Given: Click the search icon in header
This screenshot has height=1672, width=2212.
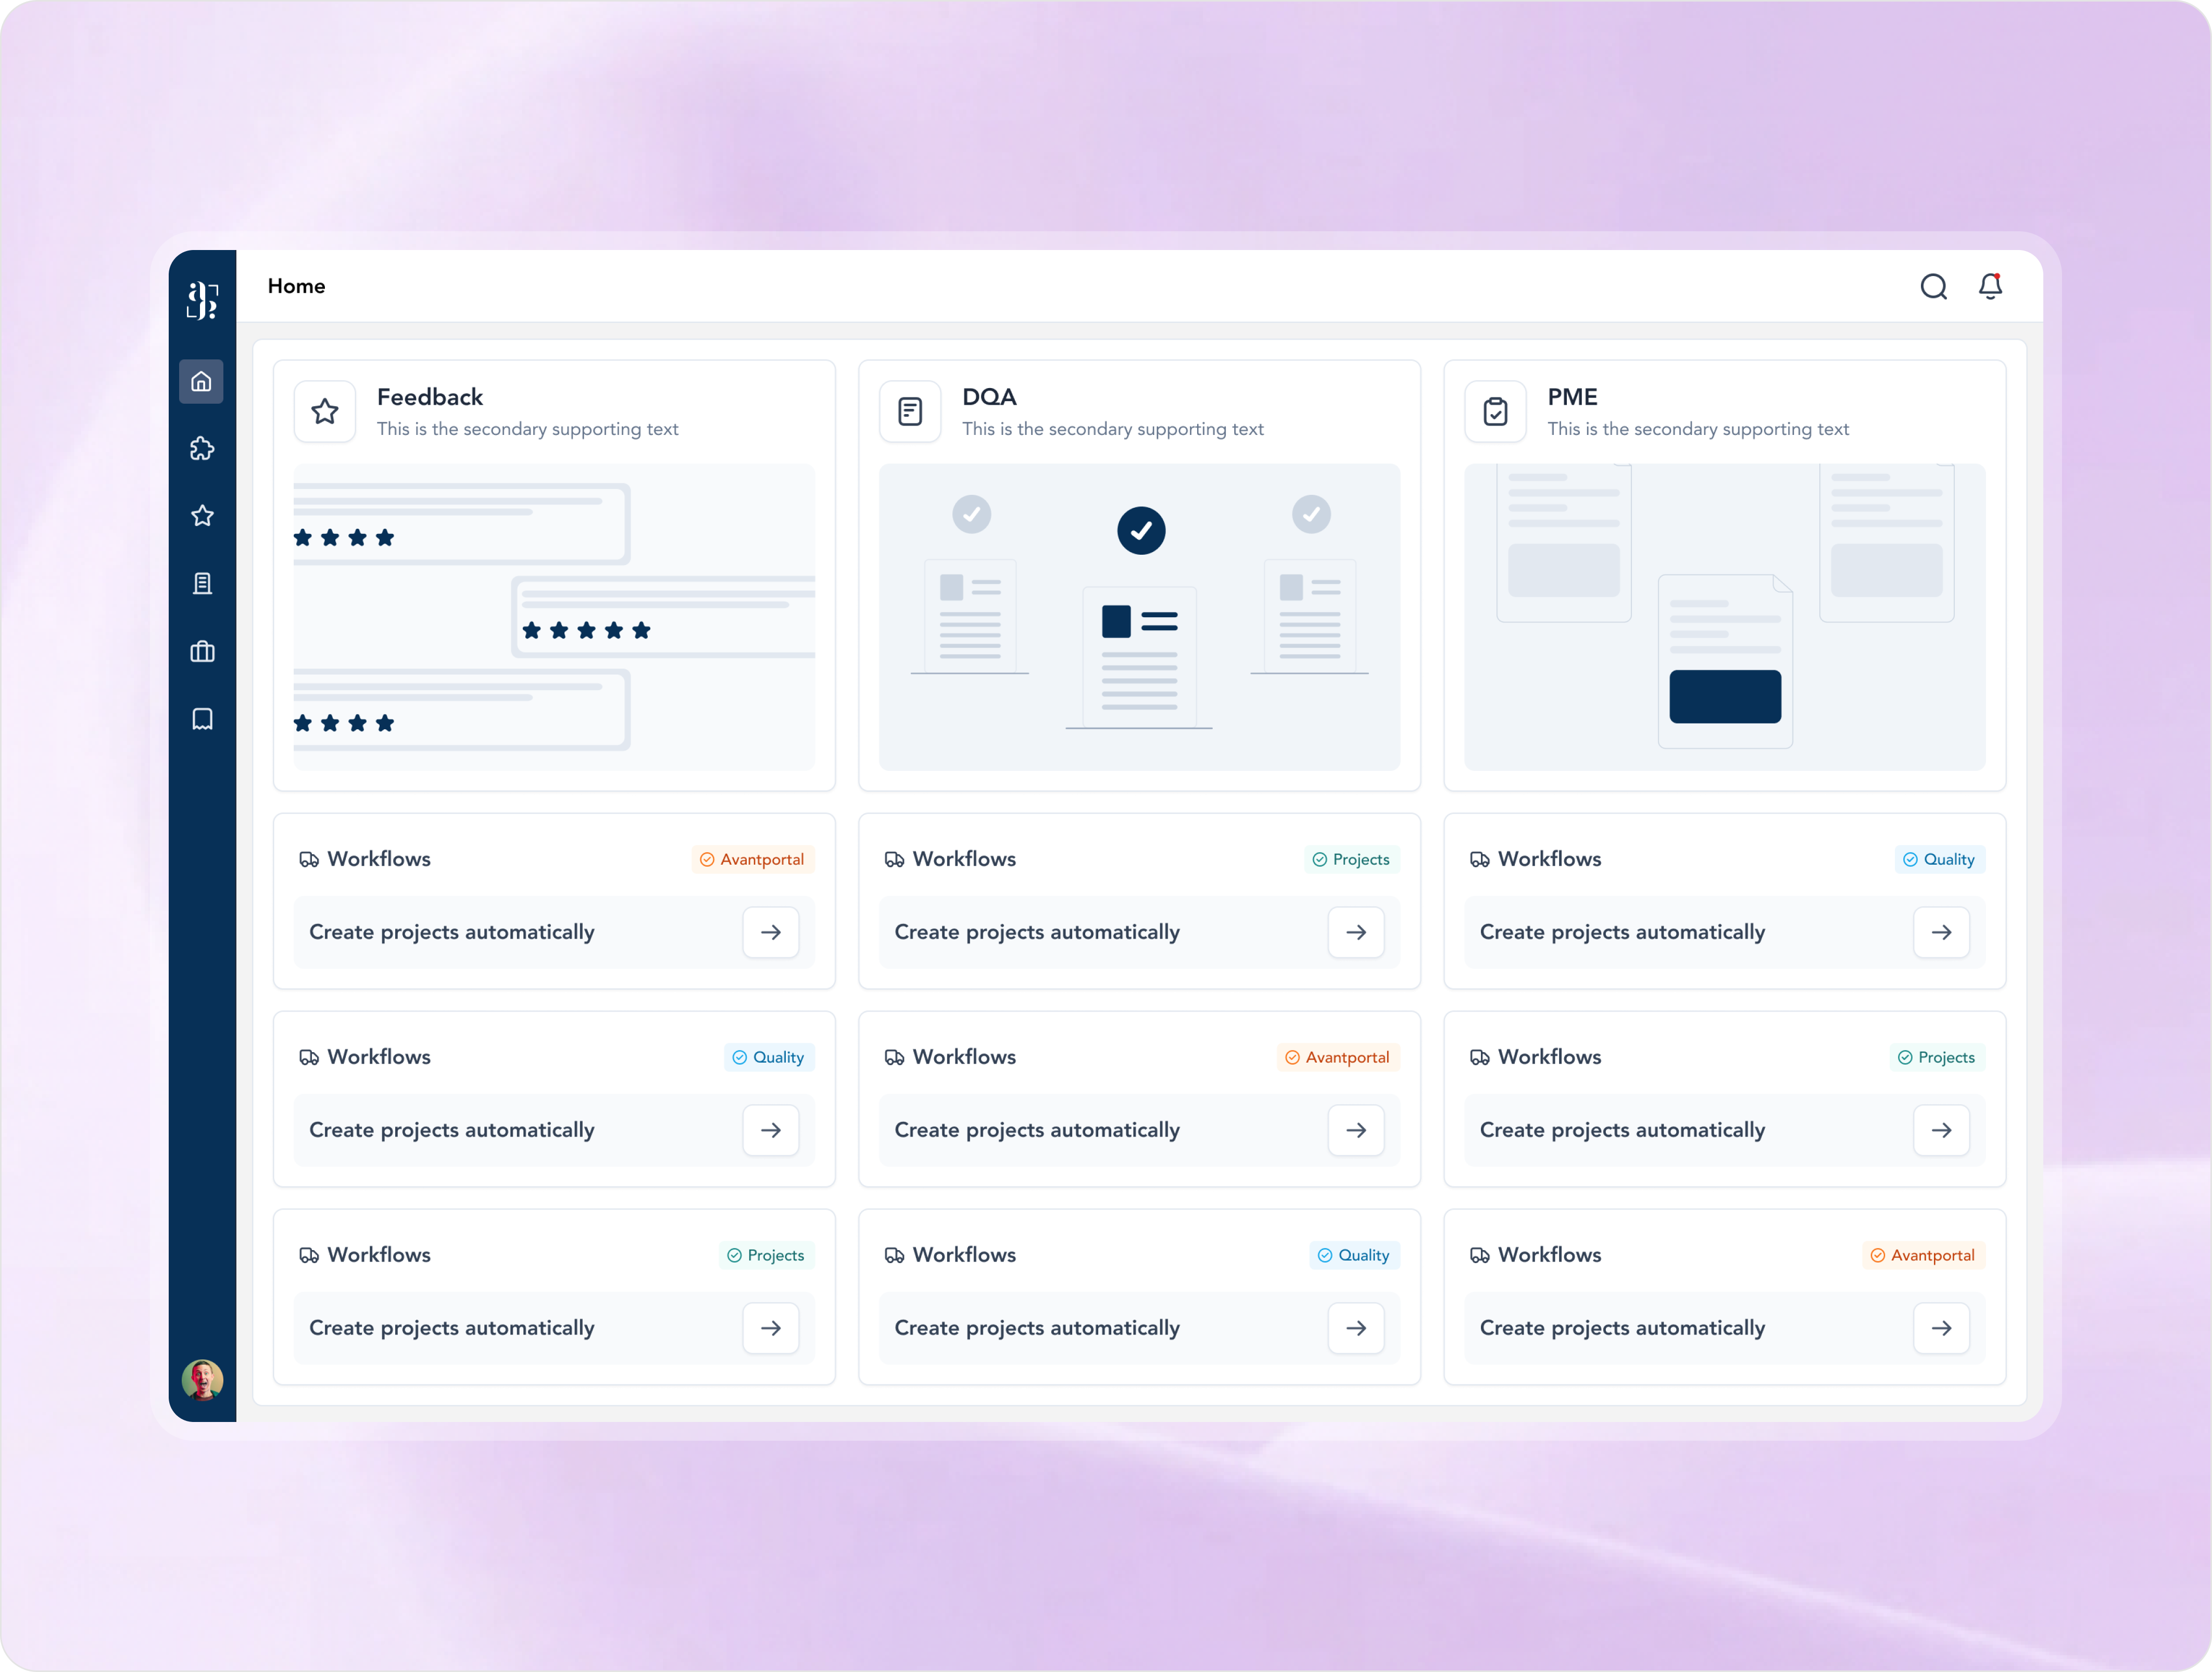Looking at the screenshot, I should pos(1933,287).
